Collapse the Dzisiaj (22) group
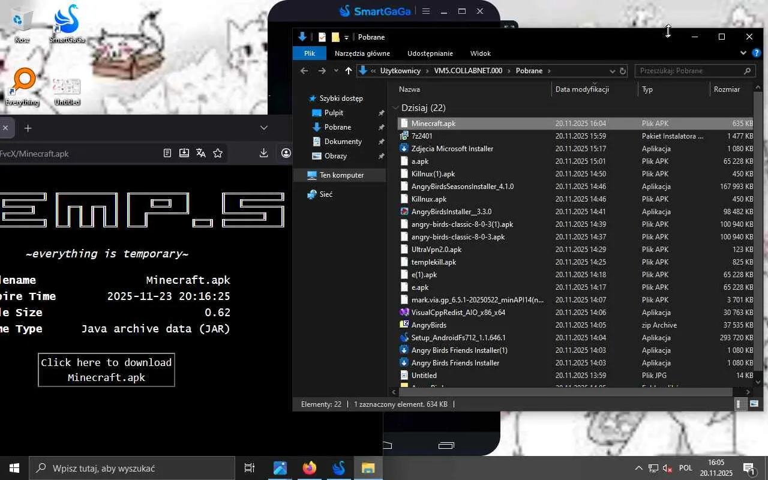 [x=395, y=108]
